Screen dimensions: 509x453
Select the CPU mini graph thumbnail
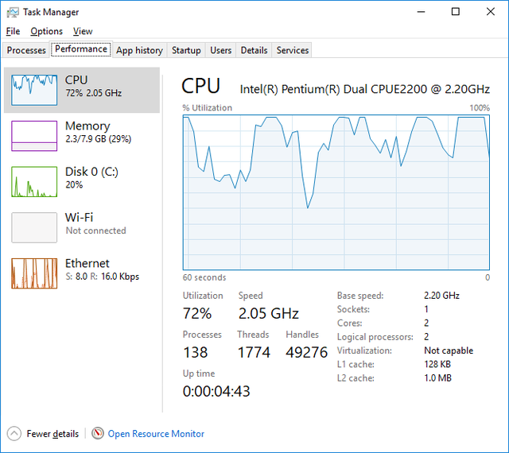point(34,91)
